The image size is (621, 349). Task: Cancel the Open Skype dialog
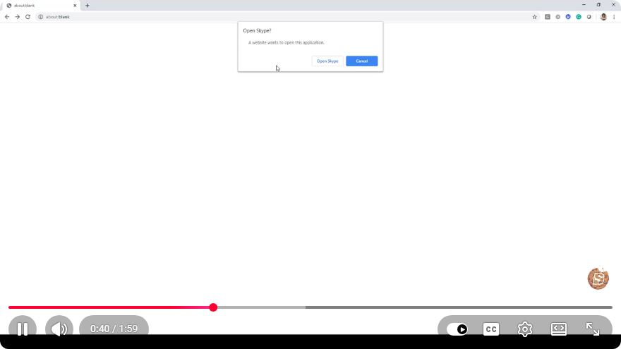pos(361,61)
